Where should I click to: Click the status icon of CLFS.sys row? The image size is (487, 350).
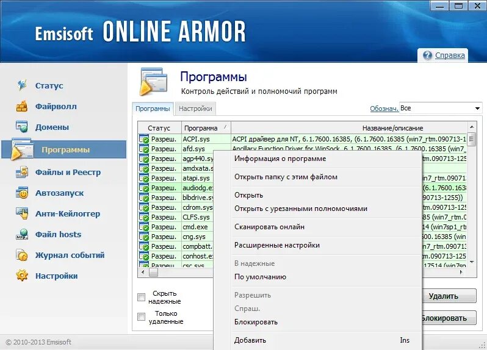coord(144,217)
